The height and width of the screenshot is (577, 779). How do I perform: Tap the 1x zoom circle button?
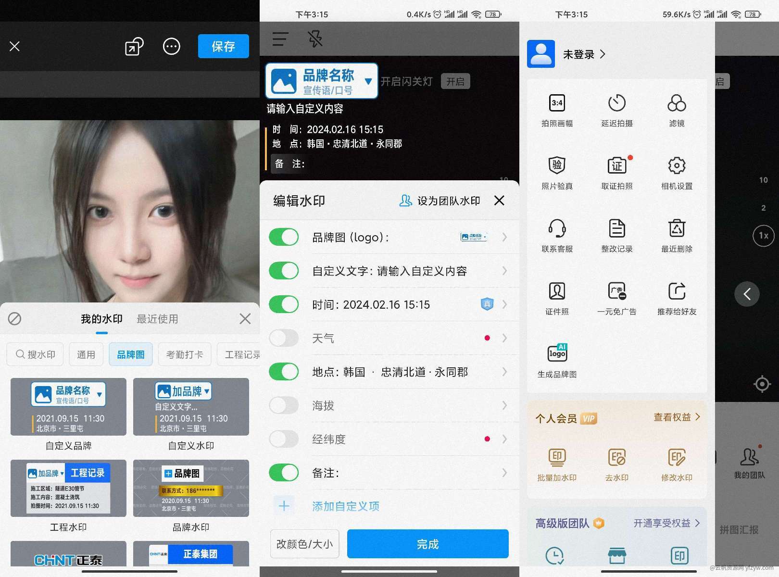coord(764,236)
